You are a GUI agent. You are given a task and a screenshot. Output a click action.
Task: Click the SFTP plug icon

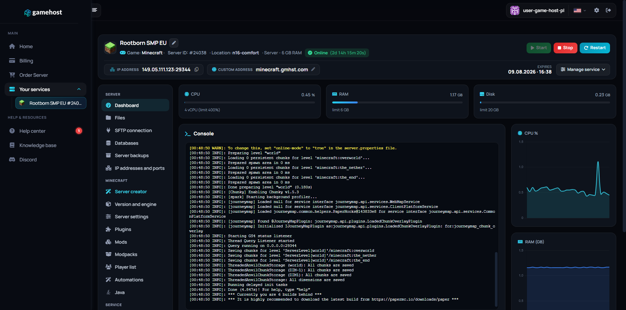[x=108, y=130]
